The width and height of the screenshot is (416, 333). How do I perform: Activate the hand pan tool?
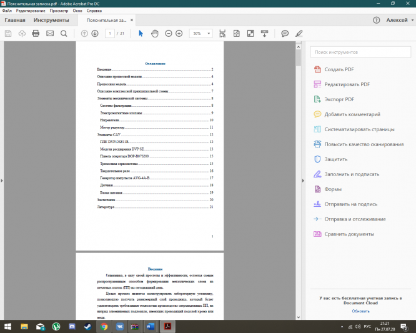(154, 33)
